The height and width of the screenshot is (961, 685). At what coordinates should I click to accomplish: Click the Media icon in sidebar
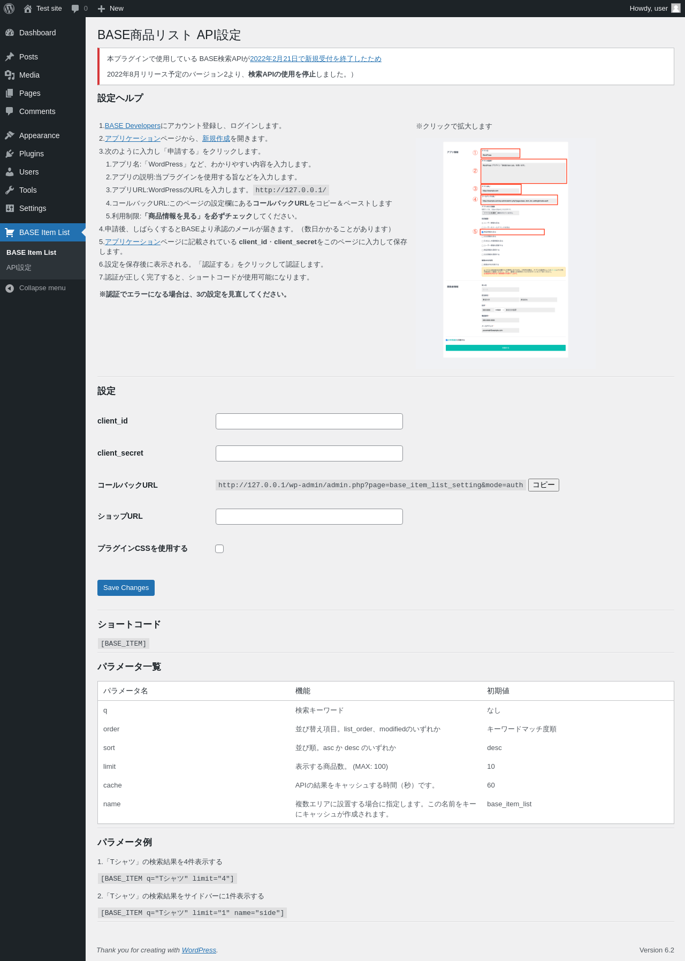[x=10, y=75]
